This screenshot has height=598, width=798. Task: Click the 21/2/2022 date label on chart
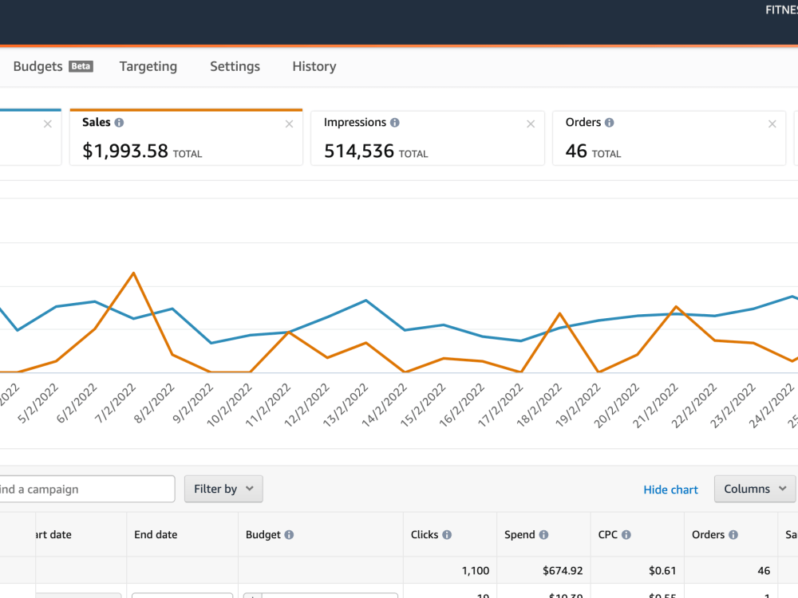pyautogui.click(x=655, y=405)
